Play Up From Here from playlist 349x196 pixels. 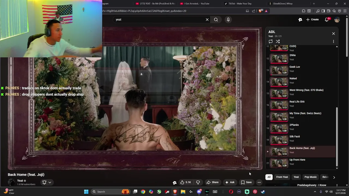tap(301, 163)
